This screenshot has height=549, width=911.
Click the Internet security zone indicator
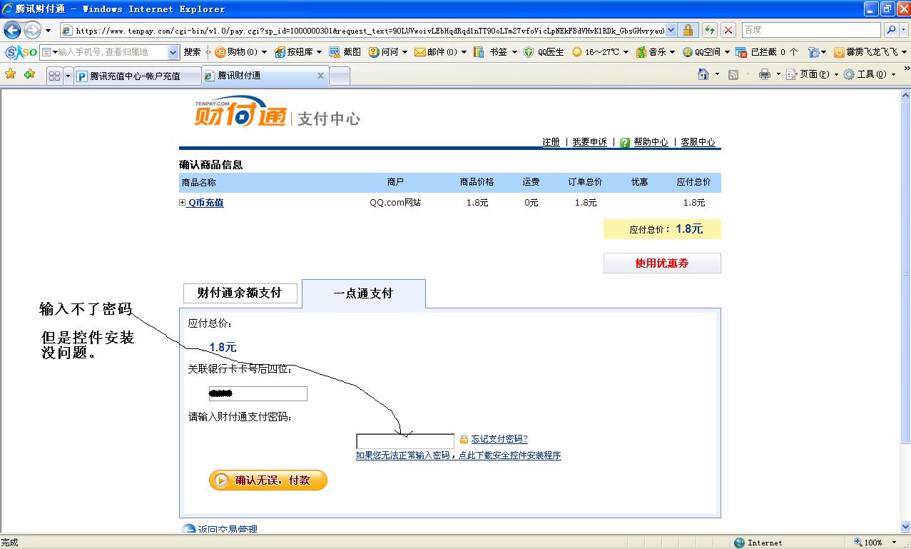tap(758, 543)
